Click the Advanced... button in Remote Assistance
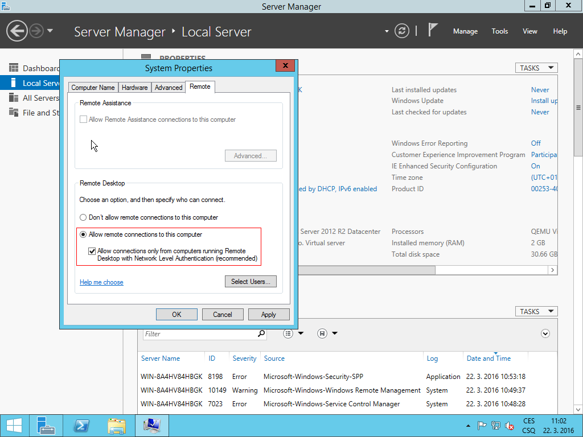583x437 pixels. click(251, 156)
